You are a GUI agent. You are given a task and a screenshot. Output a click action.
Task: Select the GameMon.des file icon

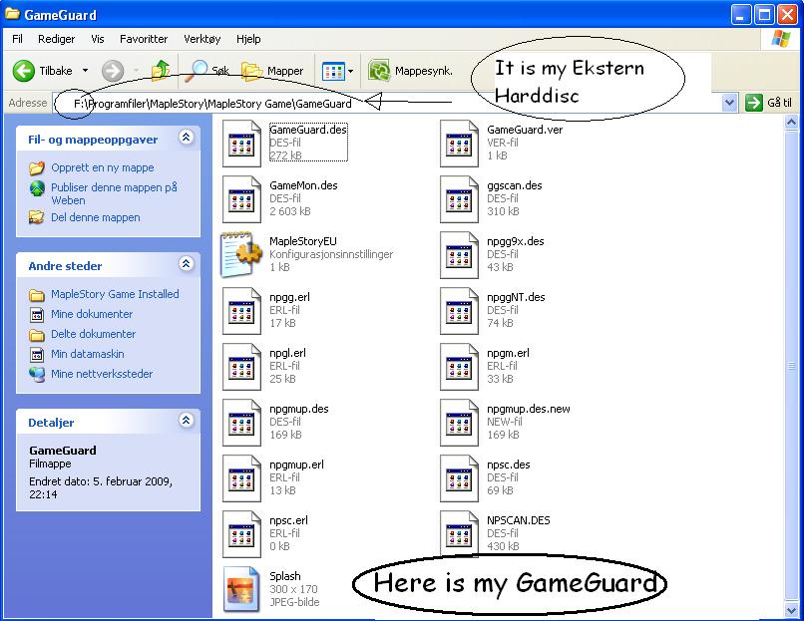[x=241, y=199]
